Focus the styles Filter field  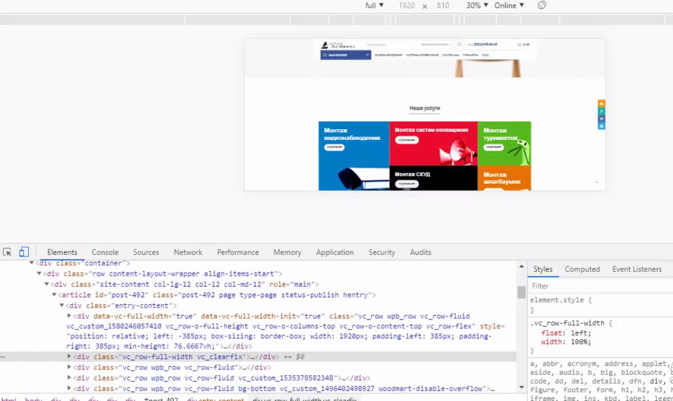(x=601, y=286)
